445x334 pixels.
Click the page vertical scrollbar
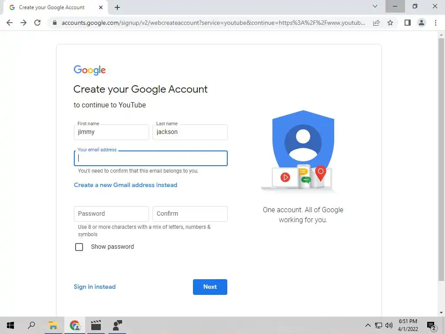coord(441,159)
